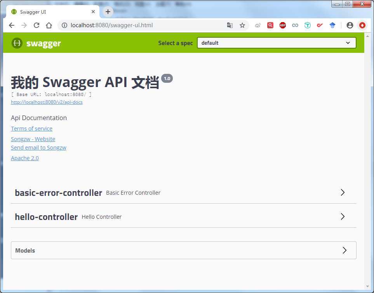Screen dimensions: 374x293
Task: Minimize the browser window
Action: click(x=337, y=4)
